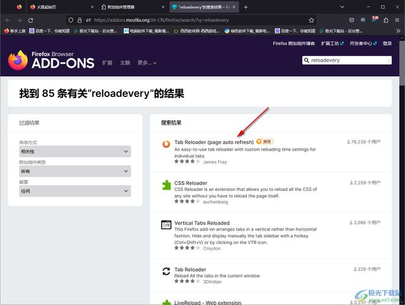Viewport: 405px width, 305px height.
Task: Open a new browser tab
Action: point(246,7)
